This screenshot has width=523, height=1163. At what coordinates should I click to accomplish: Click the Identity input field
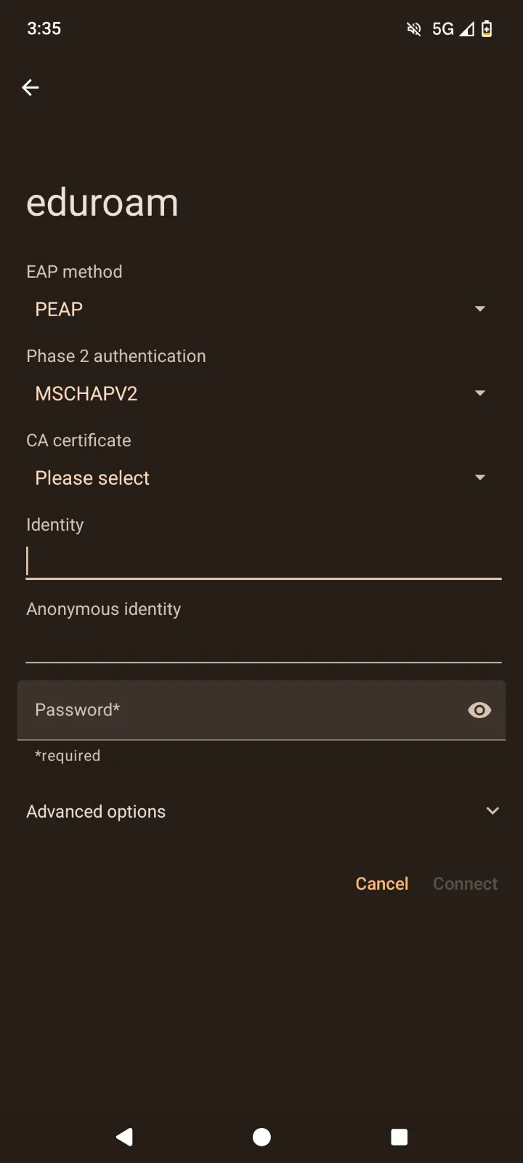click(x=261, y=561)
